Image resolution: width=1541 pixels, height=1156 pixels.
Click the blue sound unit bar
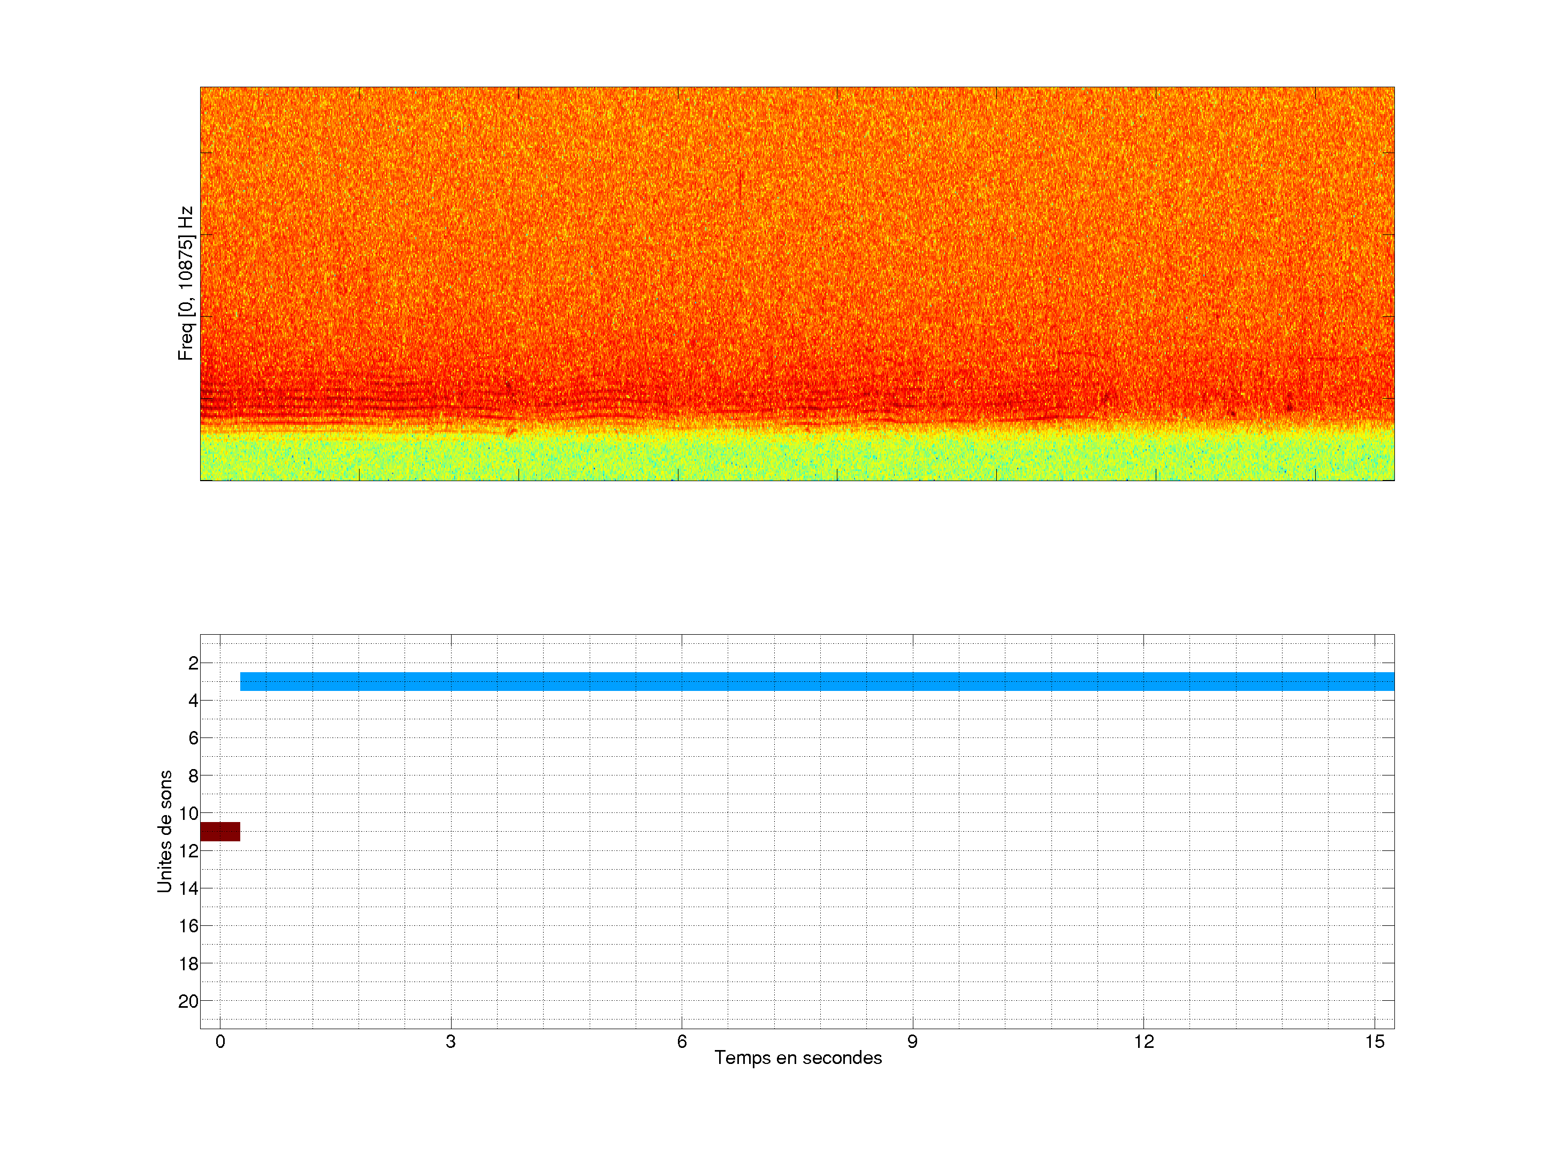pyautogui.click(x=817, y=681)
